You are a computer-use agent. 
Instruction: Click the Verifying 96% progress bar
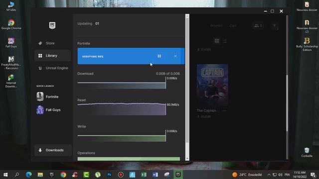(x=131, y=56)
